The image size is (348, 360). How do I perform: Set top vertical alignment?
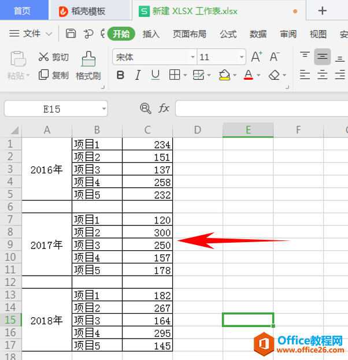pos(305,55)
